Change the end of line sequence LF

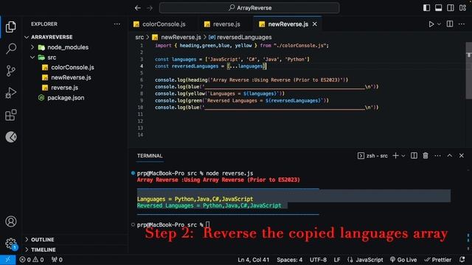point(337,260)
